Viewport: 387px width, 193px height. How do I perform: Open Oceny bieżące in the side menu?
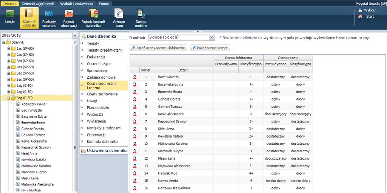coord(99,64)
